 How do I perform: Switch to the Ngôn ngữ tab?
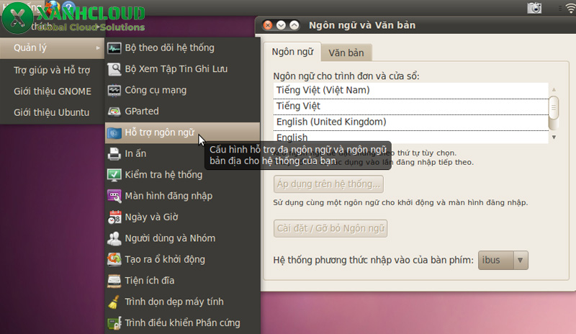292,52
